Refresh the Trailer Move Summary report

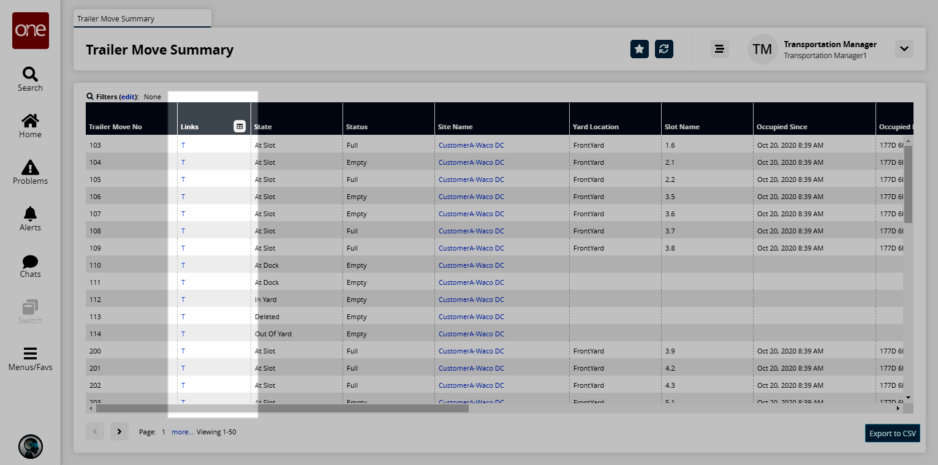[x=664, y=49]
